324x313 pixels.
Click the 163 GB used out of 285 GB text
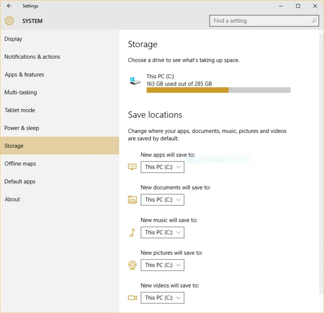(x=179, y=84)
